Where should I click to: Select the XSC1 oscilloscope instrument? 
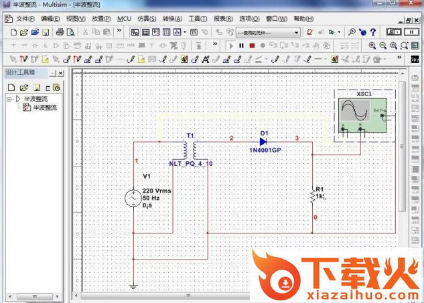coord(362,116)
